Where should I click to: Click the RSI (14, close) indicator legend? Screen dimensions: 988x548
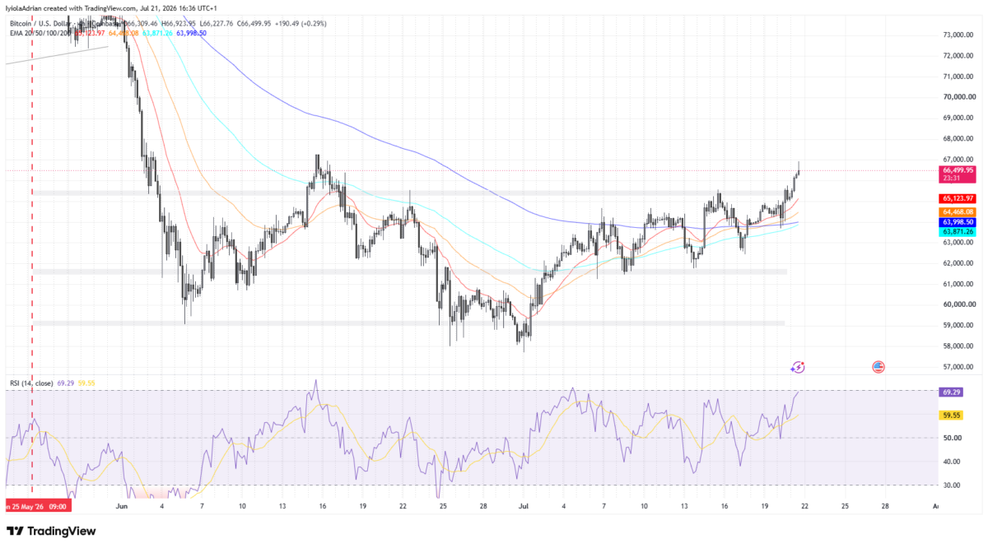point(30,383)
